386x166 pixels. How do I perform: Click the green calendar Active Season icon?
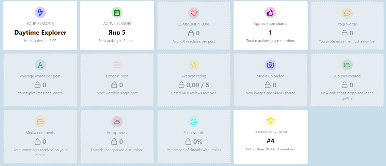coord(117,13)
